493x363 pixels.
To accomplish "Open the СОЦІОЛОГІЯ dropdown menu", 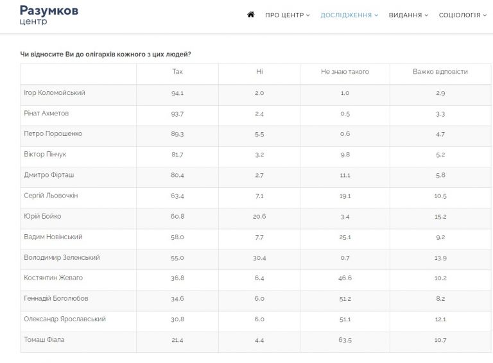I will (x=462, y=15).
